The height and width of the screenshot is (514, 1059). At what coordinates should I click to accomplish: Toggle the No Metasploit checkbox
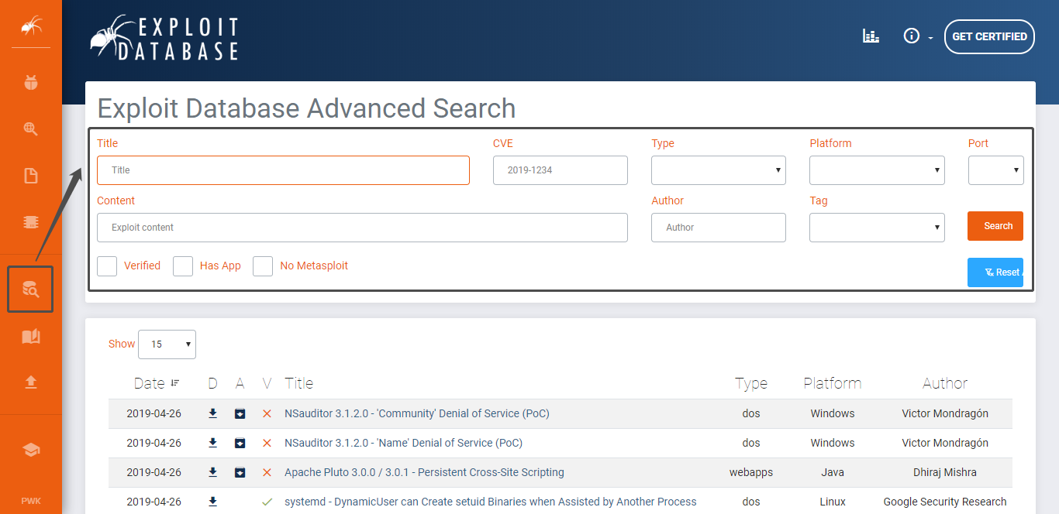pos(264,266)
